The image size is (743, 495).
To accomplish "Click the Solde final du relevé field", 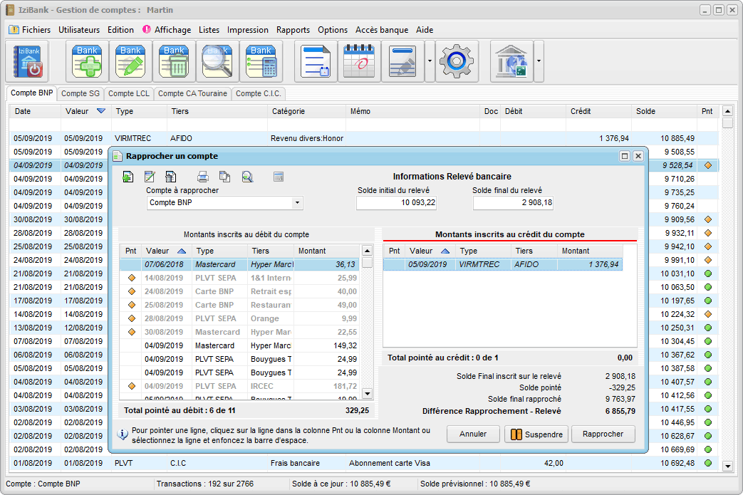I will pyautogui.click(x=513, y=203).
